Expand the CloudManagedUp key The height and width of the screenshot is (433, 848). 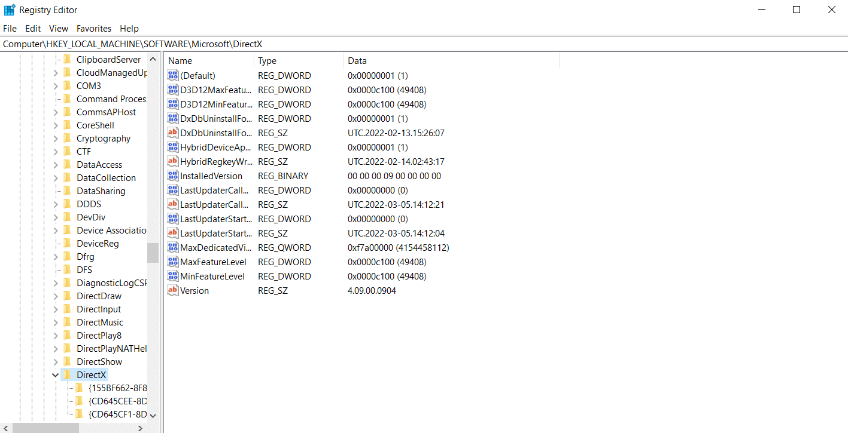coord(56,73)
